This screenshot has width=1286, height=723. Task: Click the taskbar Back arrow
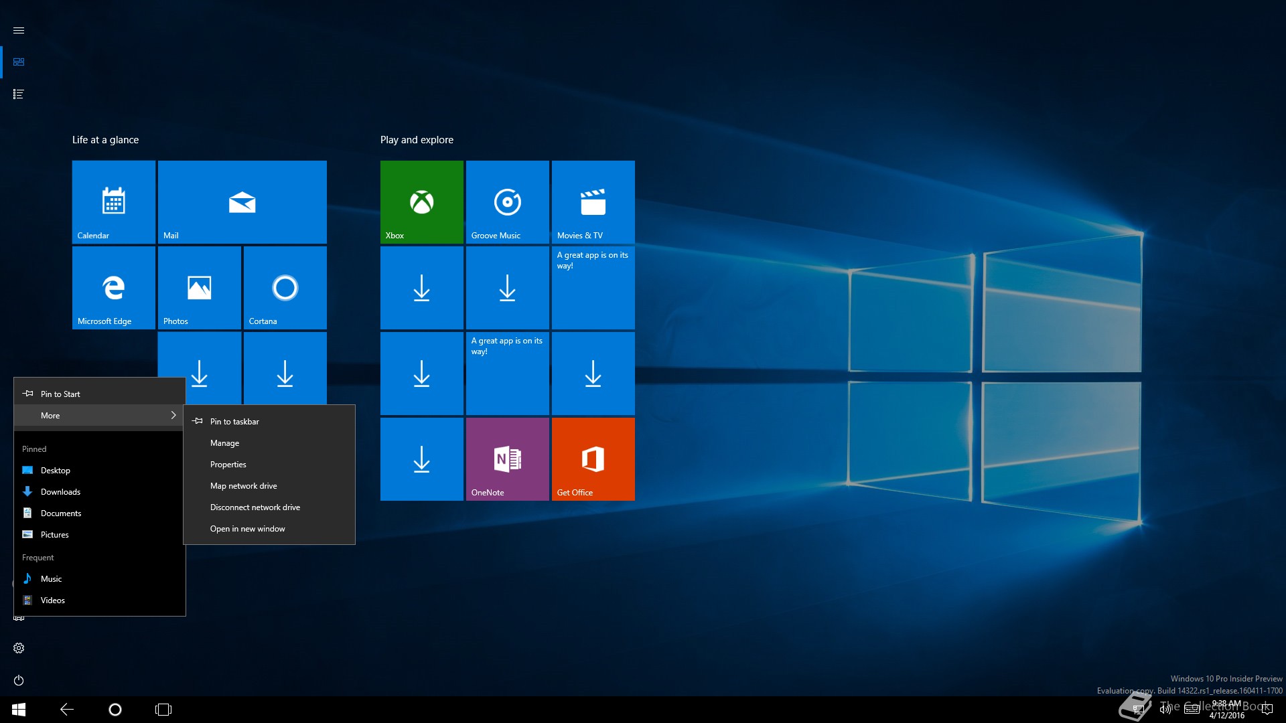(67, 710)
